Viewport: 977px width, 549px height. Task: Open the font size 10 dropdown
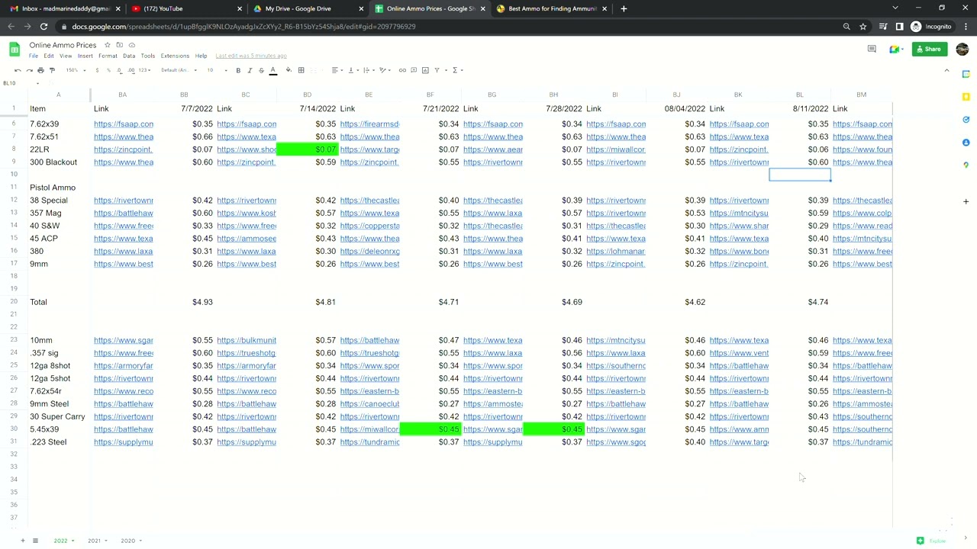point(215,70)
